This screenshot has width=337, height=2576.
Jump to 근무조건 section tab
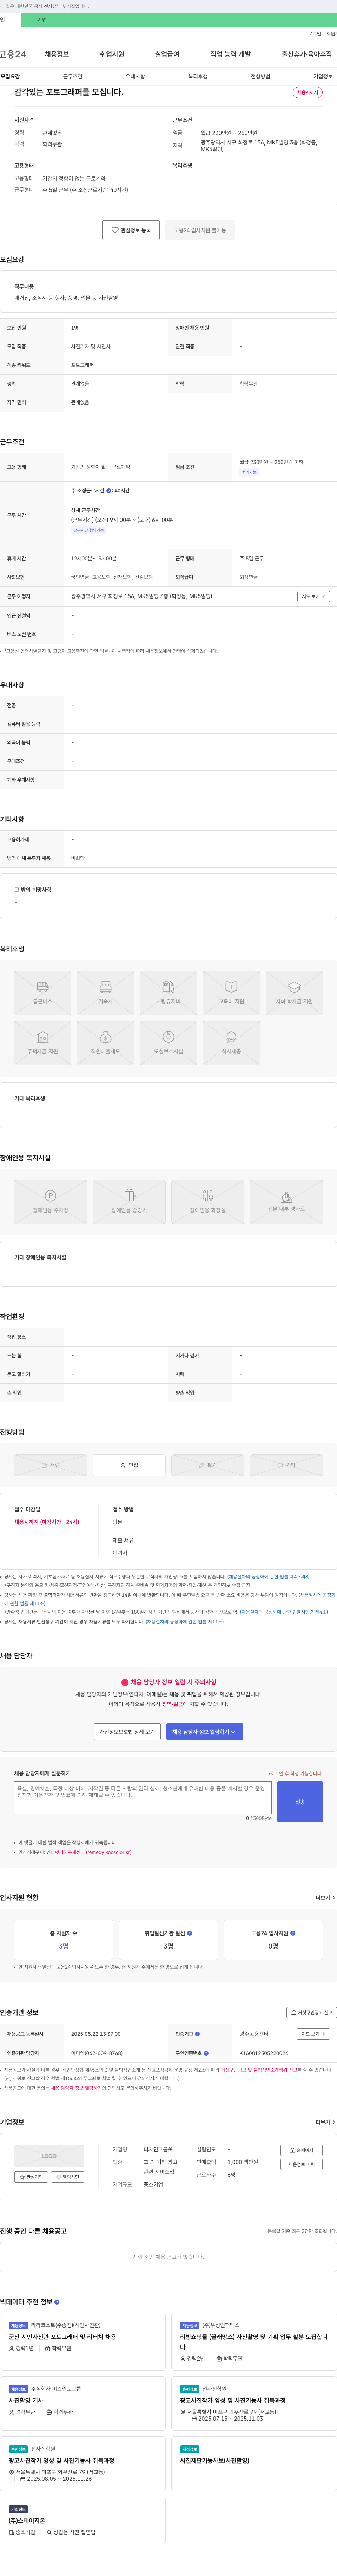click(x=73, y=76)
